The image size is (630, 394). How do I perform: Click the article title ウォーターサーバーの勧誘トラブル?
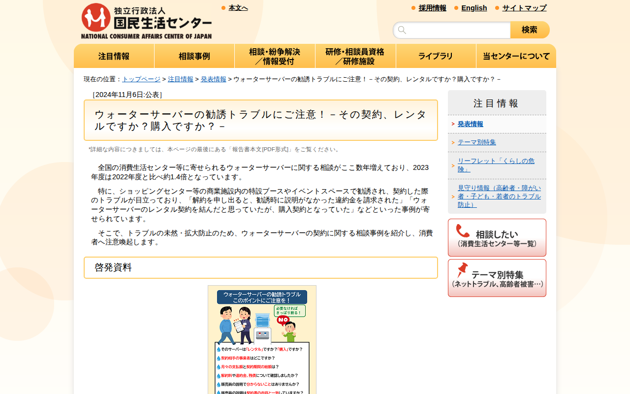261,120
